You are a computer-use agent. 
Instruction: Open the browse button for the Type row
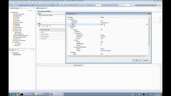[x=147, y=25]
